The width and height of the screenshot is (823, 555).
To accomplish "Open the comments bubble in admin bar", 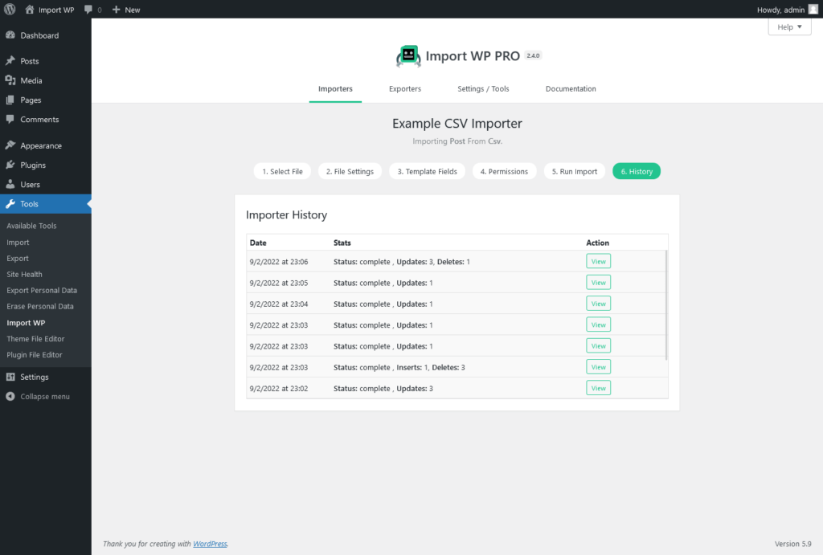I will [88, 10].
